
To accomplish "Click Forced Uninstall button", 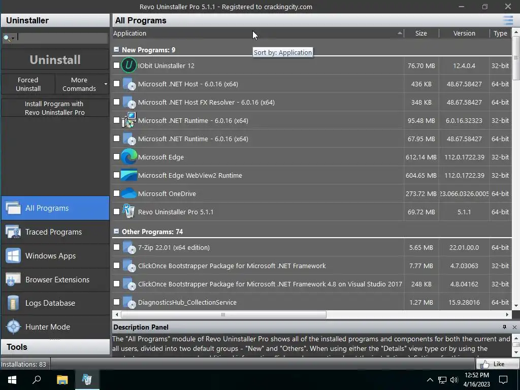I will click(x=28, y=84).
